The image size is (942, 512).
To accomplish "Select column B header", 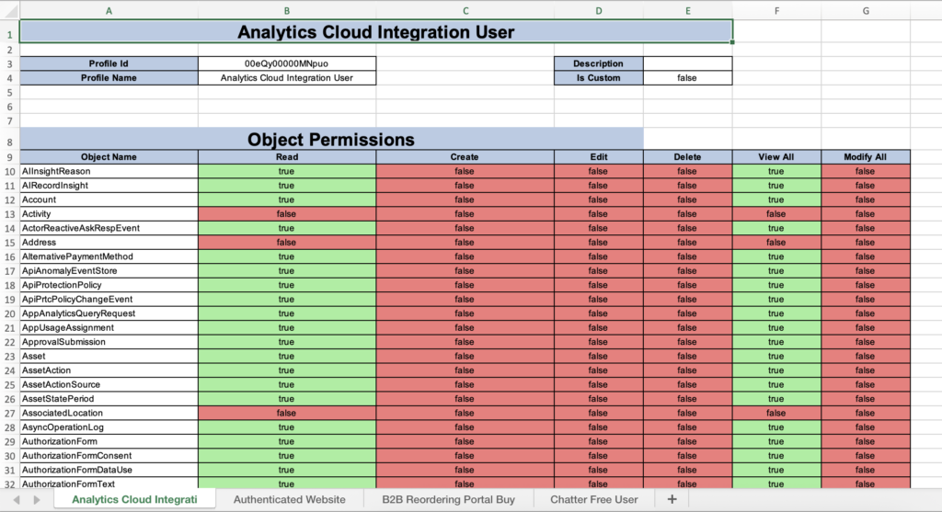I will click(x=287, y=10).
